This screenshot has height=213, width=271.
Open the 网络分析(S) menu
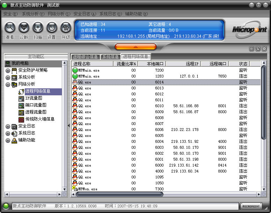click(59, 14)
